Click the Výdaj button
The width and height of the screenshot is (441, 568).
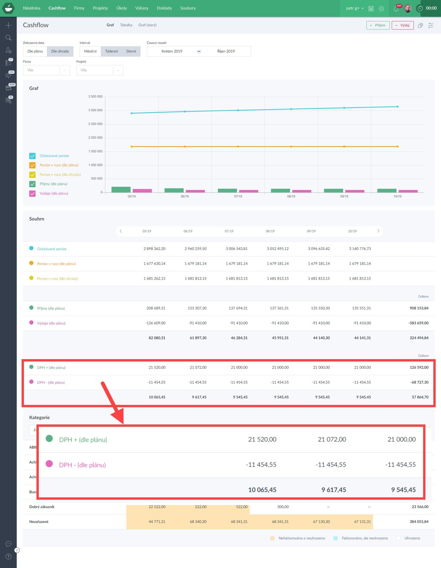click(x=402, y=25)
